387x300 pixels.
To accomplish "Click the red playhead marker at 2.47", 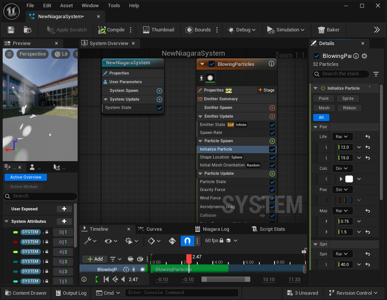I will [189, 259].
